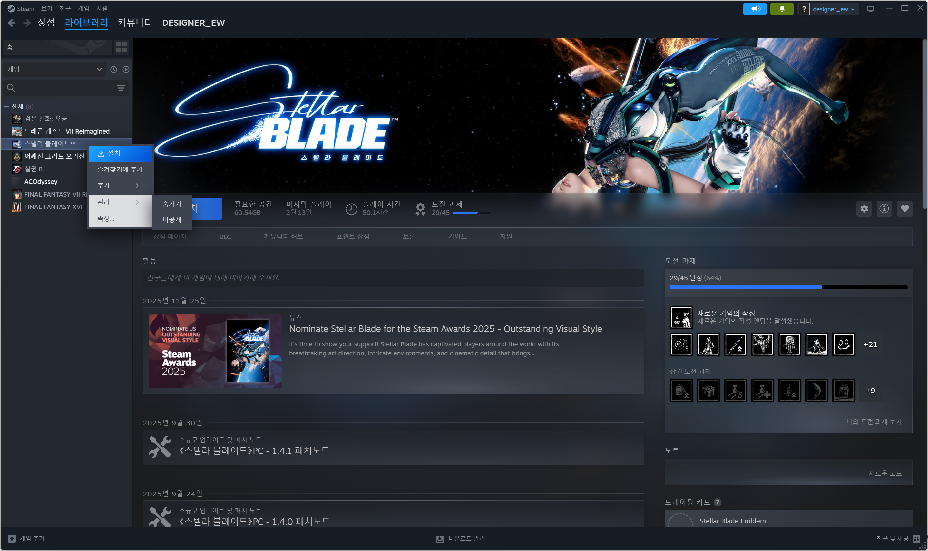
Task: Switch to Big Picture monitor icon
Action: click(870, 9)
